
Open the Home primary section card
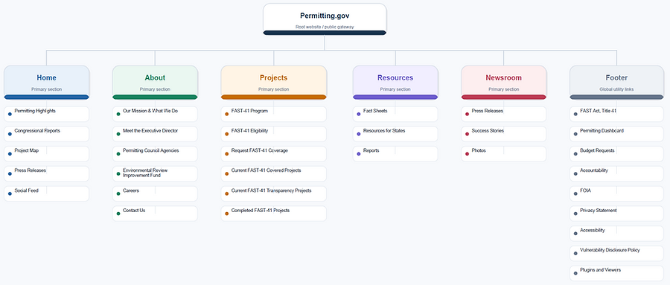47,82
